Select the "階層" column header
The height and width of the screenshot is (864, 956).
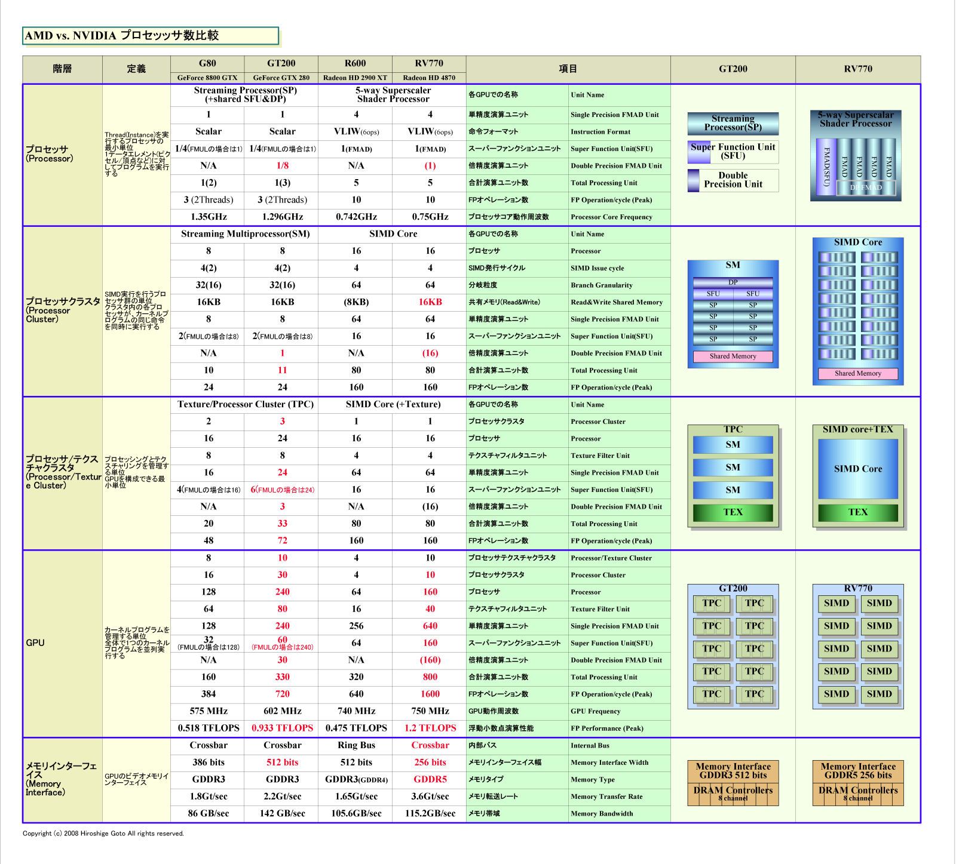tap(62, 69)
